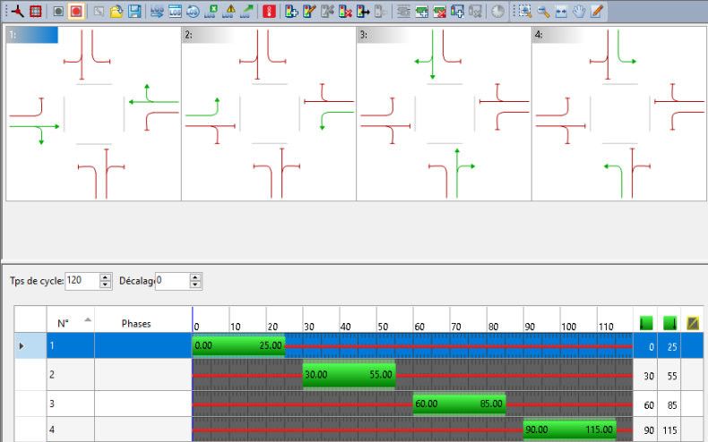Image resolution: width=708 pixels, height=442 pixels.
Task: Select row 4 in the phases table
Action: [63, 430]
